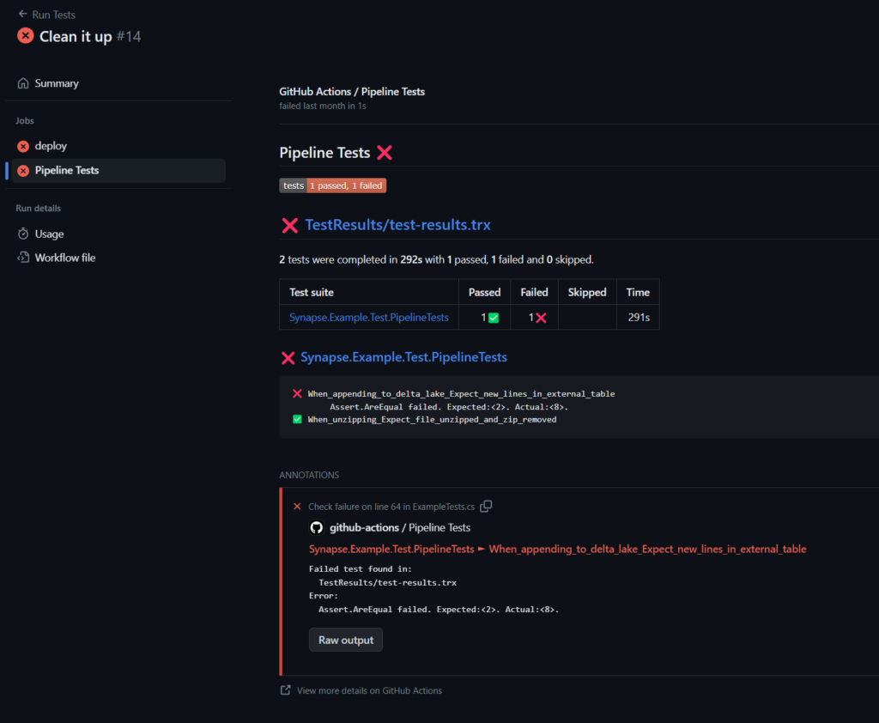Select the Pipeline Tests job in sidebar
The width and height of the screenshot is (879, 723).
coord(118,171)
